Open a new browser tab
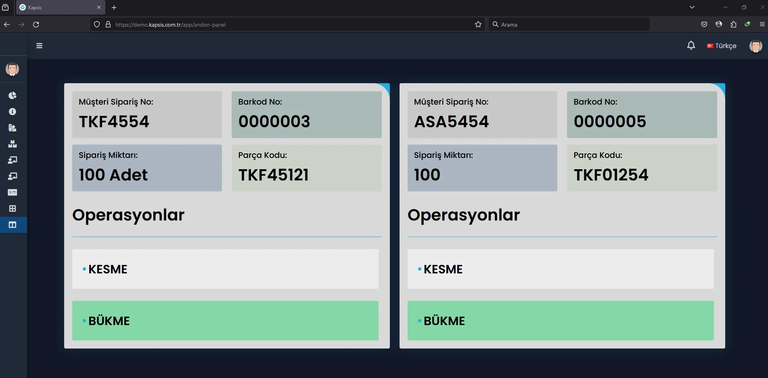Image resolution: width=768 pixels, height=378 pixels. pos(114,7)
